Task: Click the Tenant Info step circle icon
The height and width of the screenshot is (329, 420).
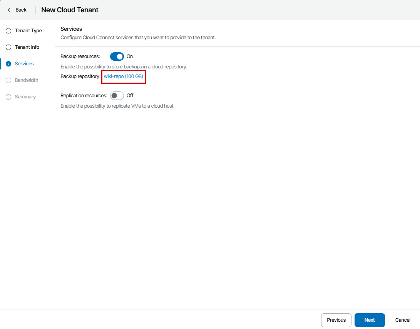Action: click(x=8, y=47)
